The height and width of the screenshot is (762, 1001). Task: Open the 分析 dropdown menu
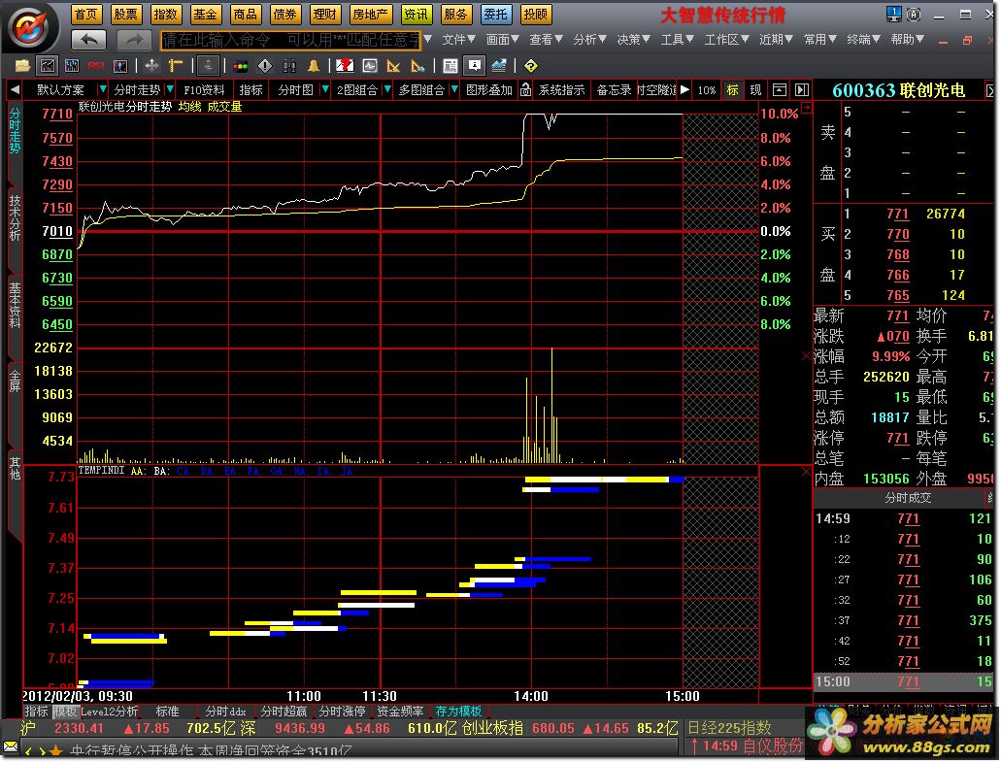point(589,40)
